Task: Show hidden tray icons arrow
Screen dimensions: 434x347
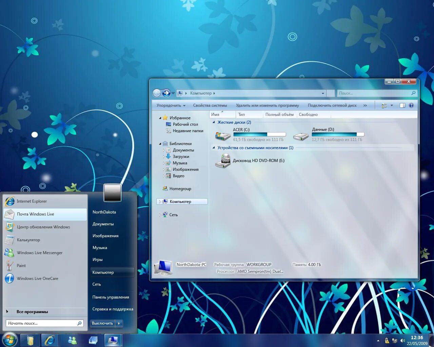Action: [x=378, y=341]
